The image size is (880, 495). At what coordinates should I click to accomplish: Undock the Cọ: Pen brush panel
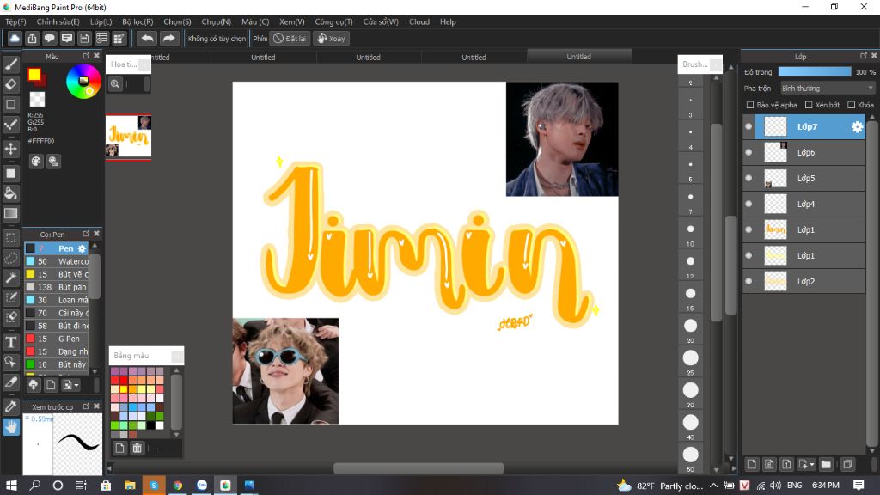[86, 234]
